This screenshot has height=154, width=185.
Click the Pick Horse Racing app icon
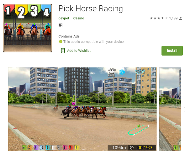[x=28, y=28]
